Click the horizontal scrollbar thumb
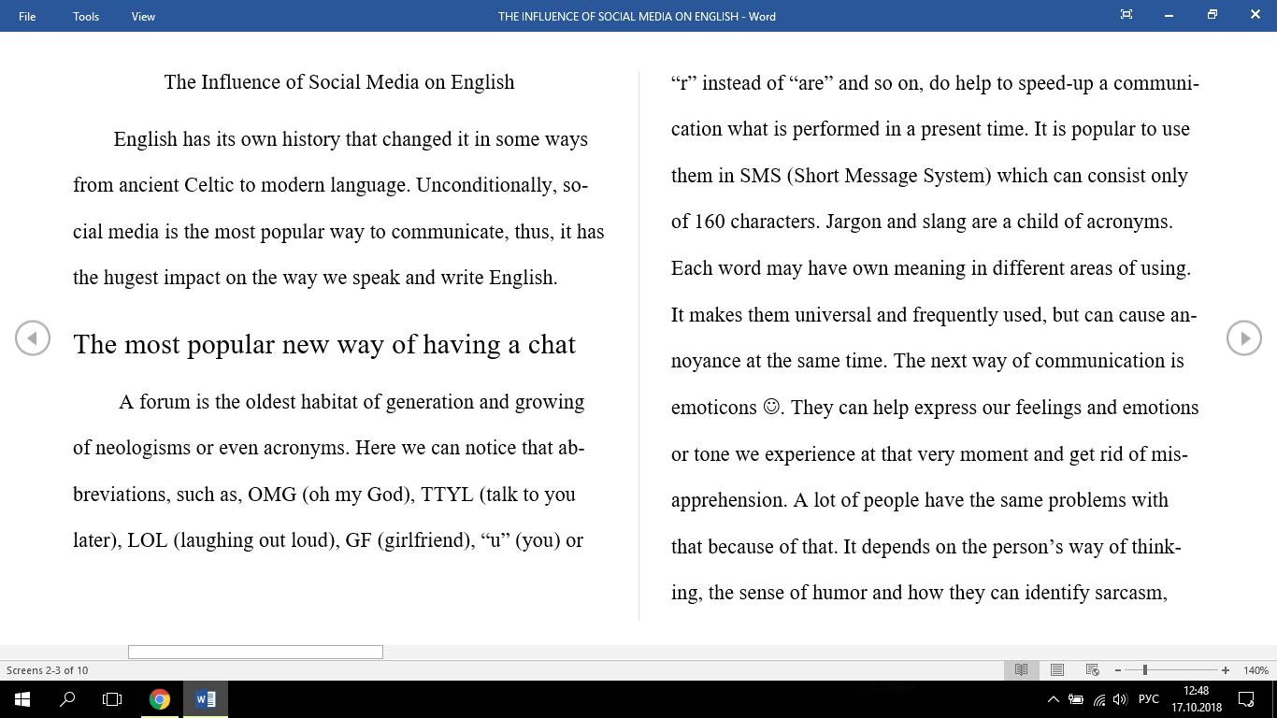1277x718 pixels. (x=255, y=652)
